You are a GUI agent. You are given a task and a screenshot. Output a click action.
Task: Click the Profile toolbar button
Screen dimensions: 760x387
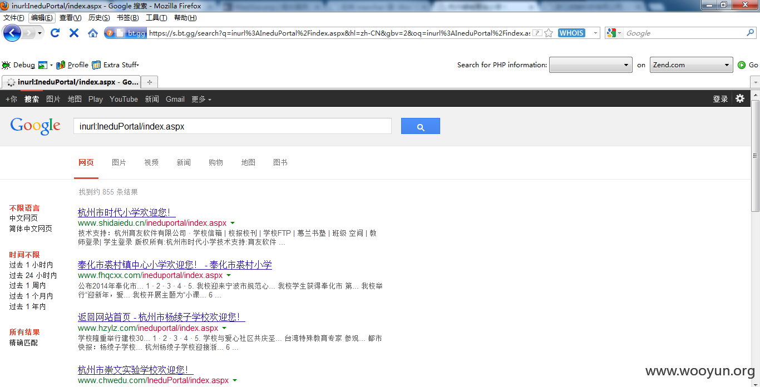(72, 65)
